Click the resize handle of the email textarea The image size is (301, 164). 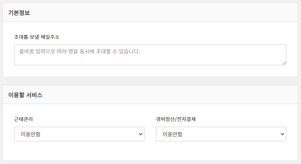coord(284,63)
